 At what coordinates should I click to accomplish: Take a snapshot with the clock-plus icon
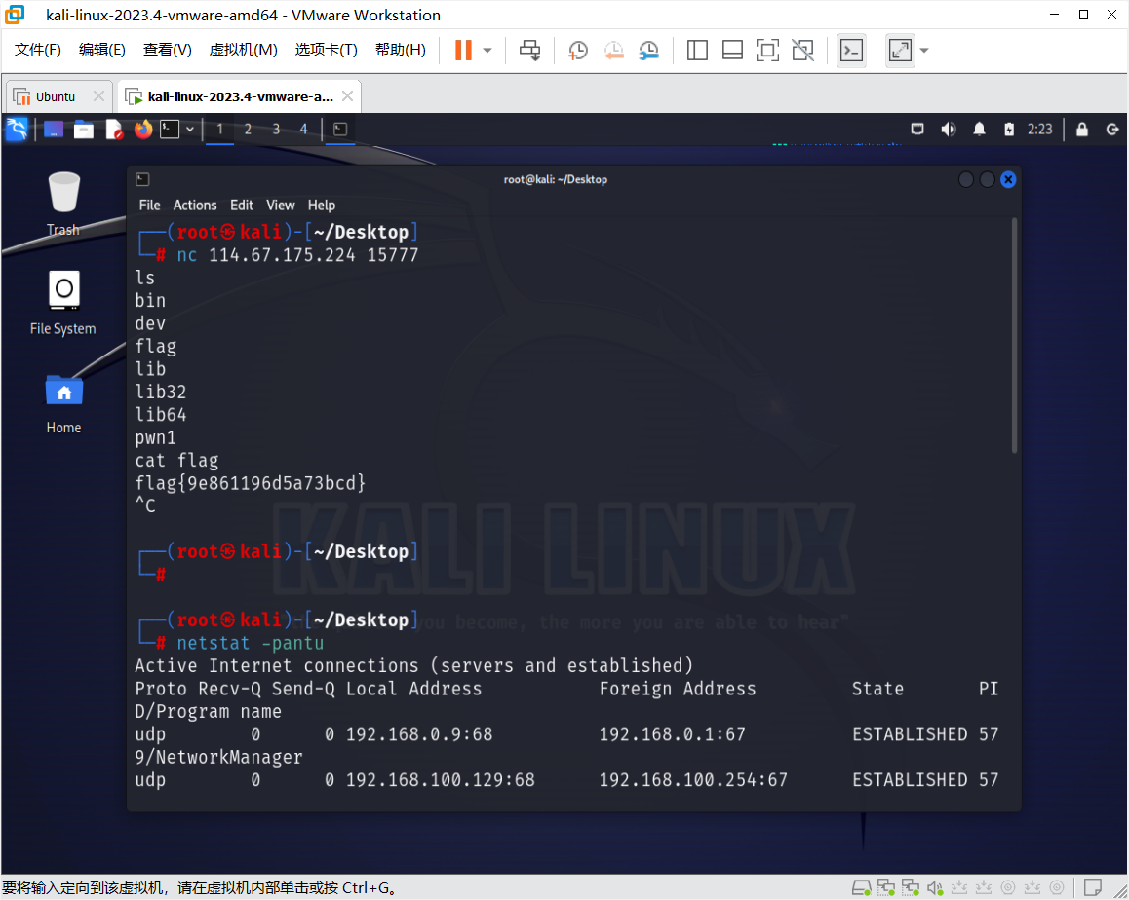pyautogui.click(x=577, y=51)
